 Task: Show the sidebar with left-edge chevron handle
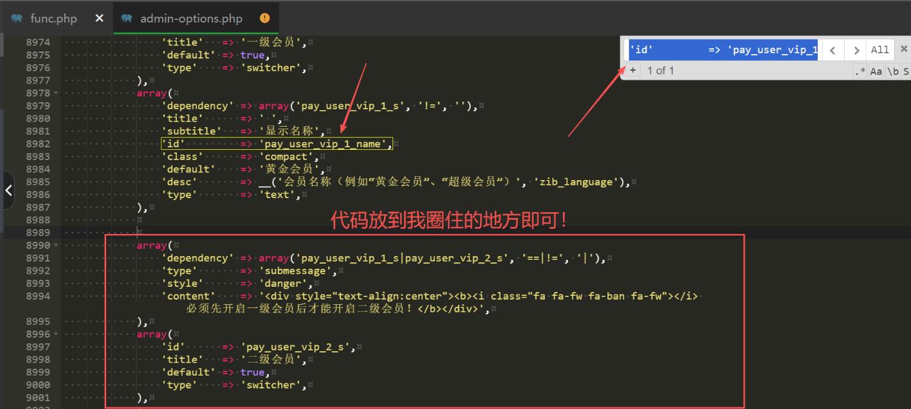pos(8,190)
